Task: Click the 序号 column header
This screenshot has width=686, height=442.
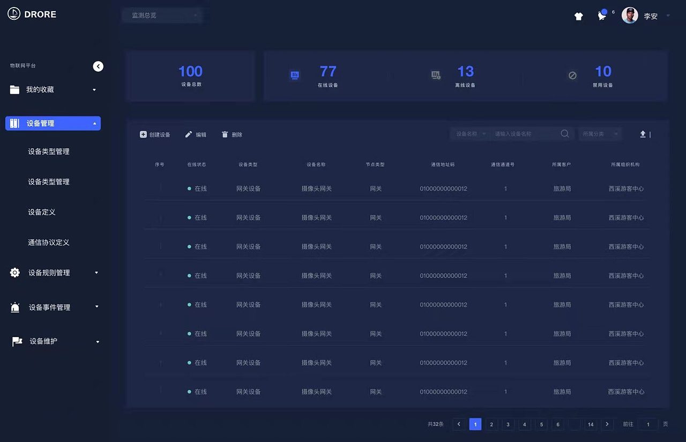Action: coord(160,165)
